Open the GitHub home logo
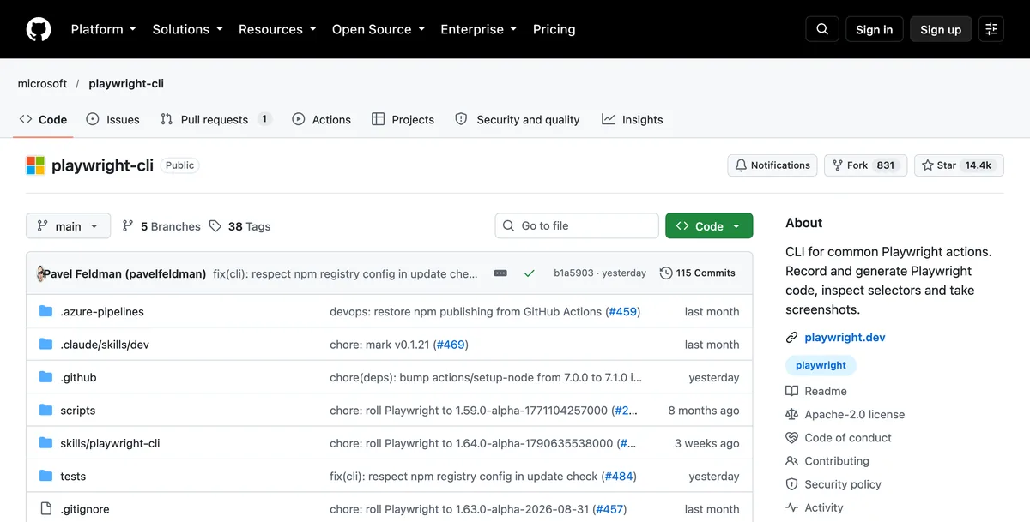The image size is (1030, 522). [x=39, y=29]
